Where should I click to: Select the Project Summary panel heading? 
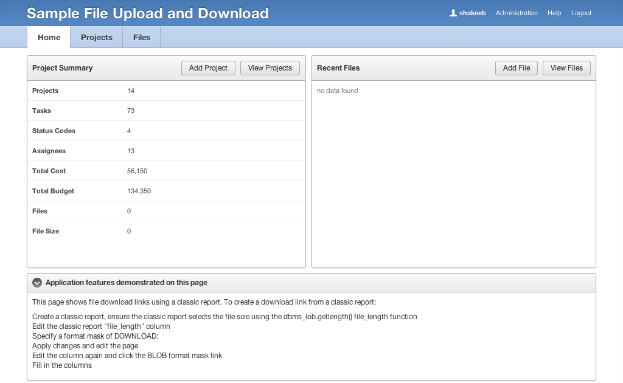coord(62,68)
